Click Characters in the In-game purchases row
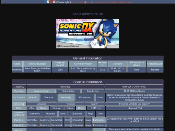175x131 pixels. [77, 114]
